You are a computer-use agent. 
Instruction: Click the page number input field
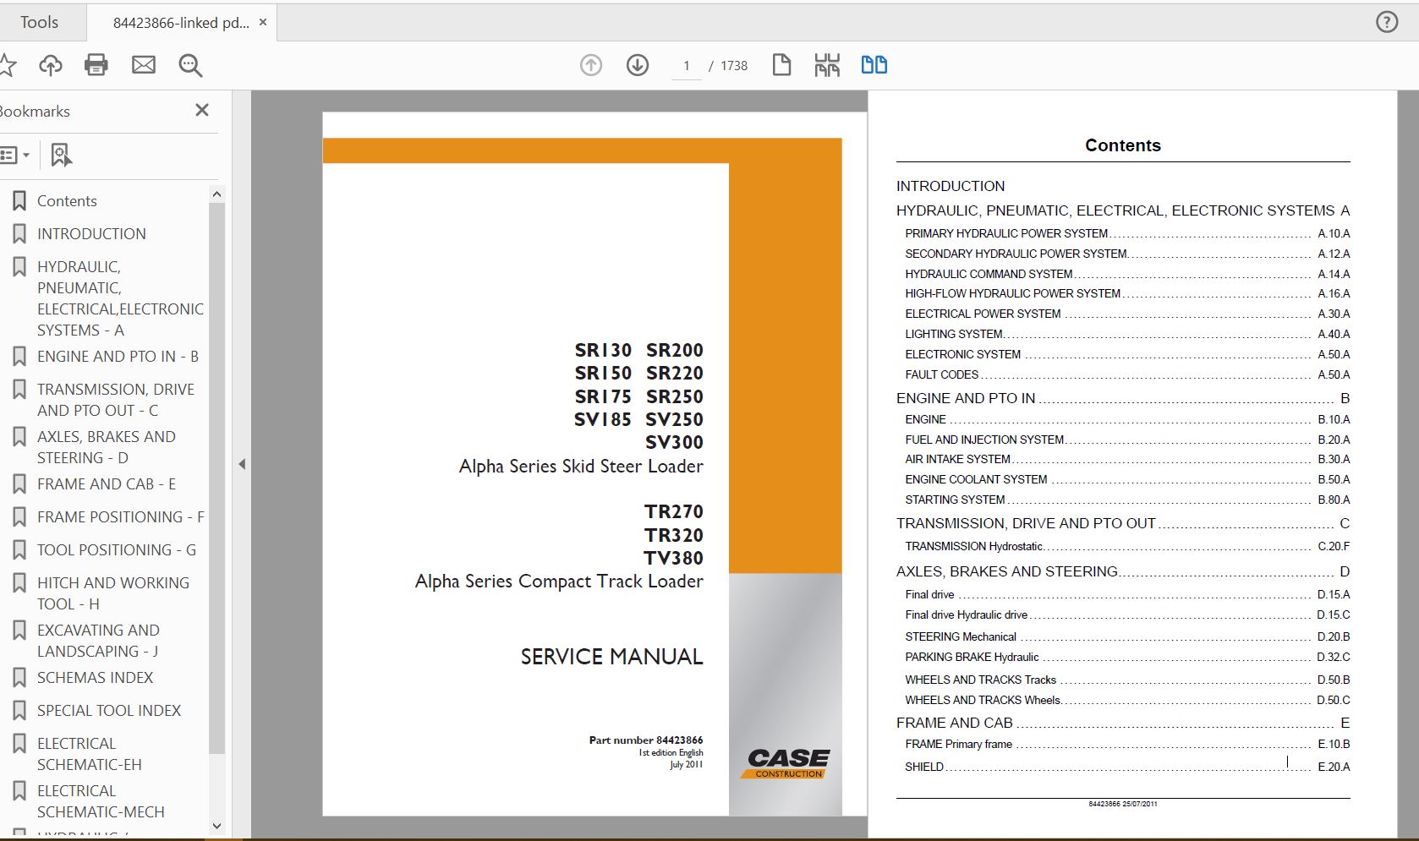click(x=687, y=66)
